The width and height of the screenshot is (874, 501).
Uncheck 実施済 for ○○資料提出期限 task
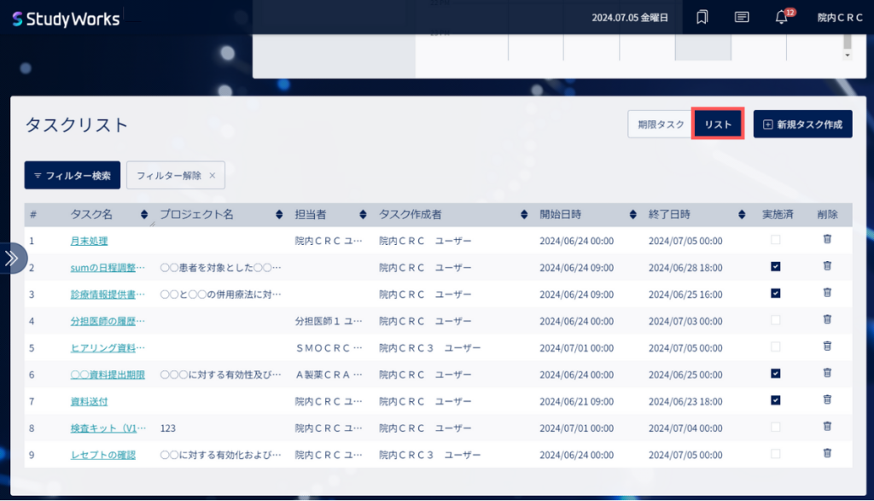click(775, 373)
